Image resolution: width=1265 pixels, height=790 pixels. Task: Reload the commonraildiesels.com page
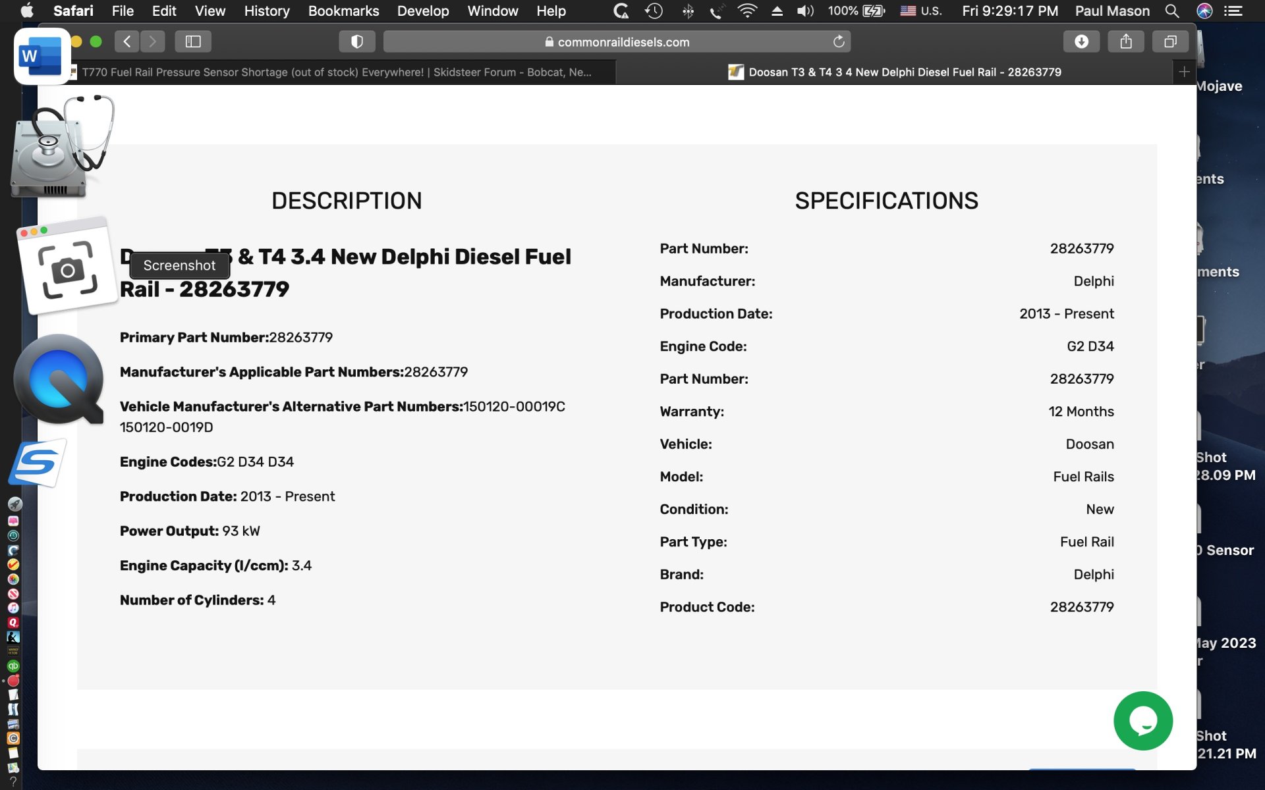[839, 41]
